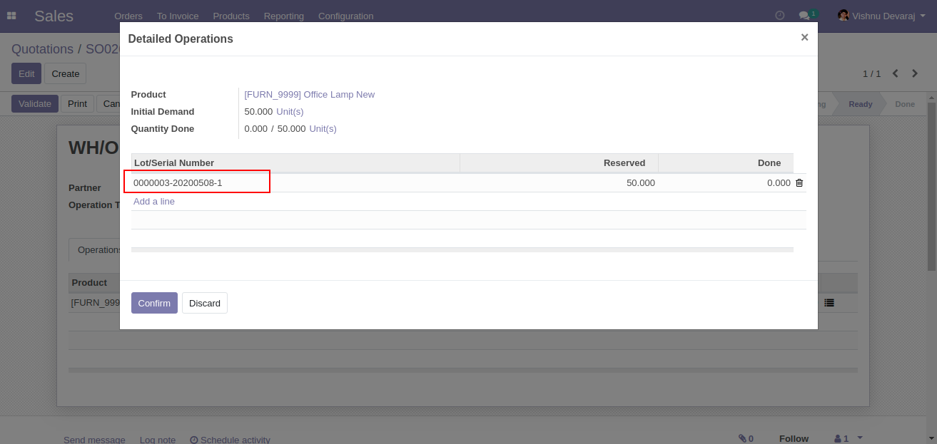Open the Office Lamp New product link
This screenshot has width=937, height=444.
[x=309, y=94]
